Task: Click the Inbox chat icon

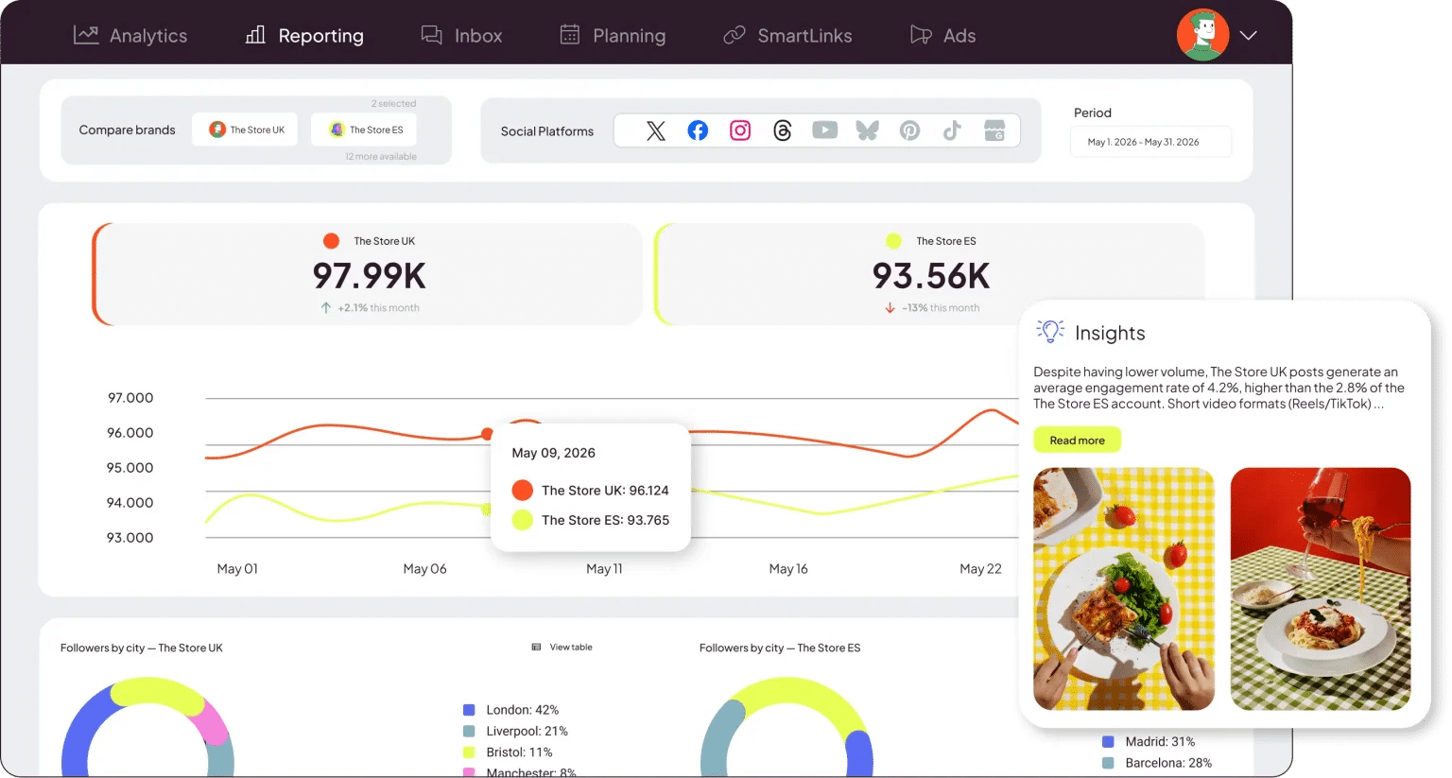Action: (432, 35)
